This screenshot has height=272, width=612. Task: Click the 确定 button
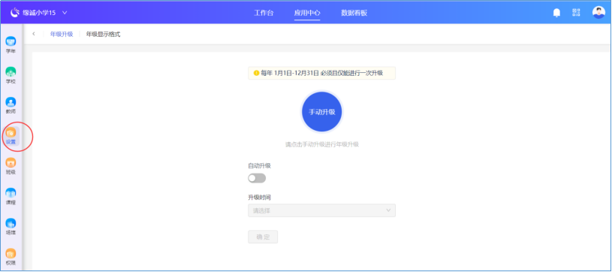(263, 237)
